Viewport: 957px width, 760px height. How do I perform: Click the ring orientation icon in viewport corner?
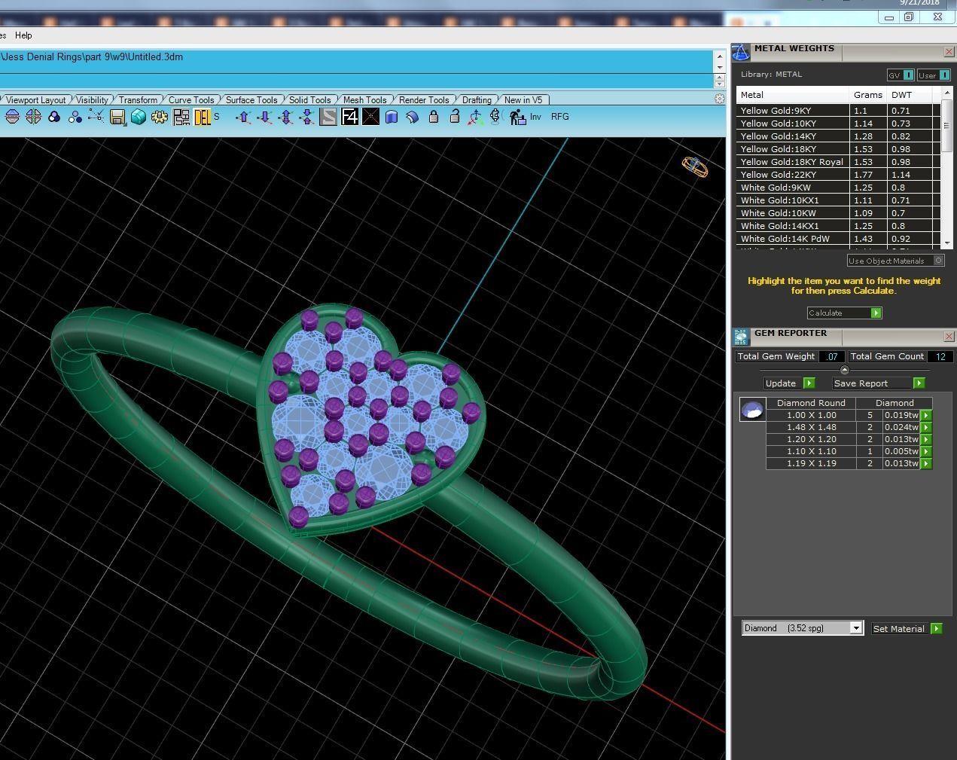tap(695, 166)
